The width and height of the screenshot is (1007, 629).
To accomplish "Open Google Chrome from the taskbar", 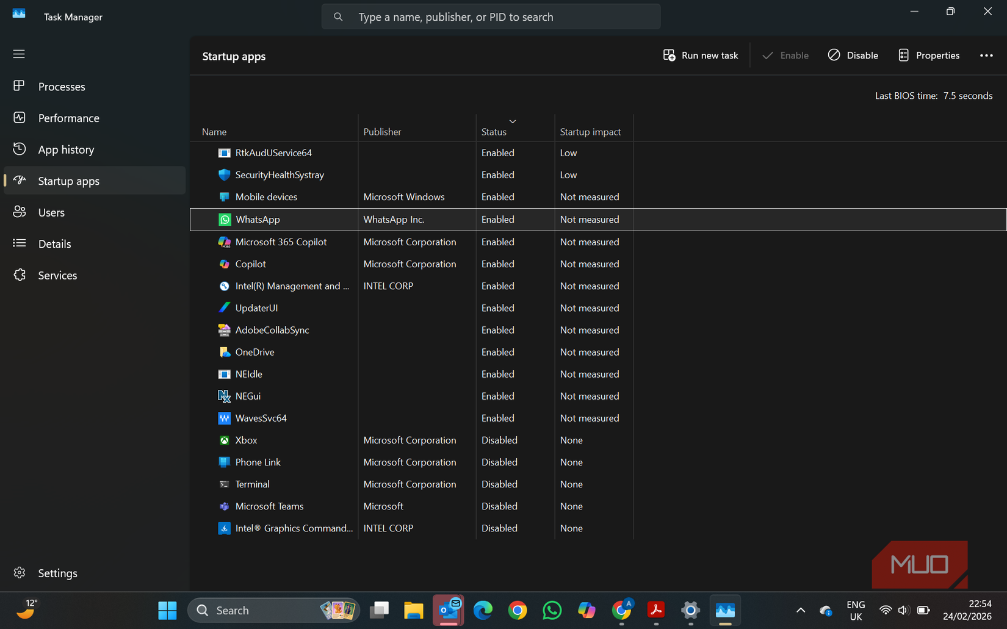I will point(518,610).
